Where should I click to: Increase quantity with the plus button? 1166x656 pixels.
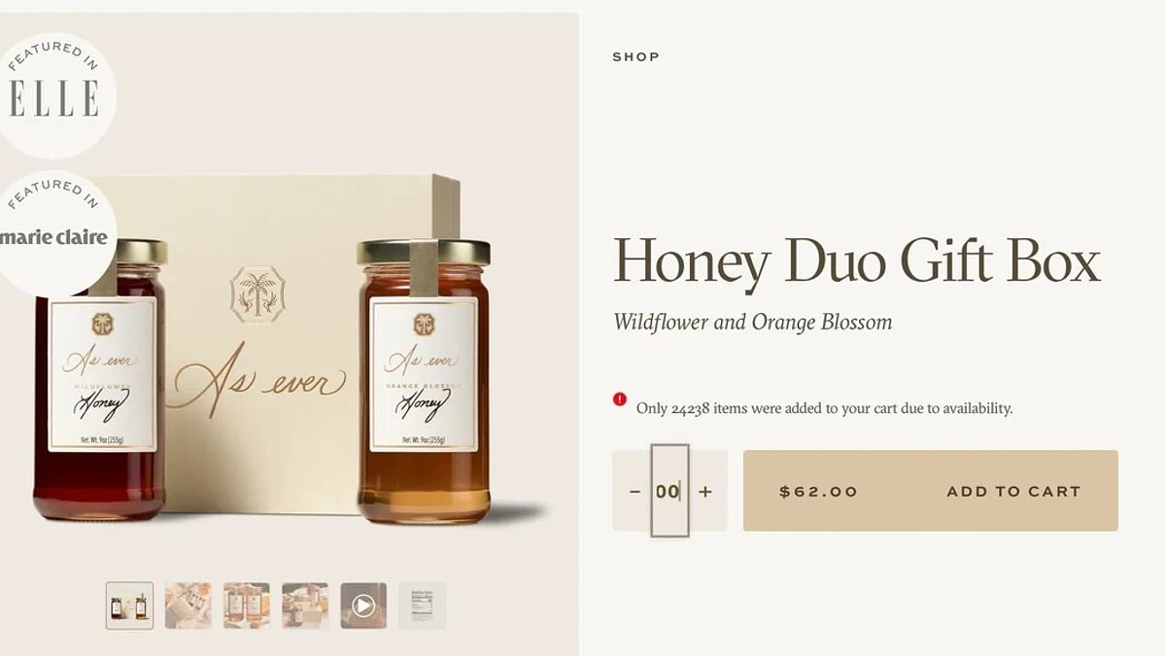pos(705,492)
